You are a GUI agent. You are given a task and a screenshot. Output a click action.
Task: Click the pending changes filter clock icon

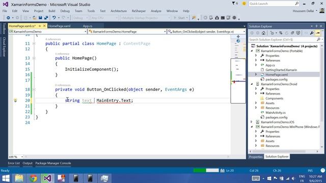click(272, 33)
